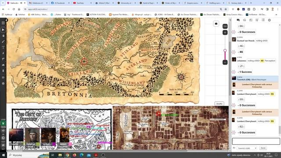
Task: Click the '46' roll result text
Action: (x=241, y=52)
